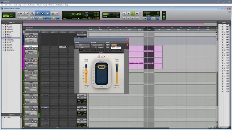Screen dimensions: 232x130
Task: Mute the BGVS track
Action: [x=36, y=37]
